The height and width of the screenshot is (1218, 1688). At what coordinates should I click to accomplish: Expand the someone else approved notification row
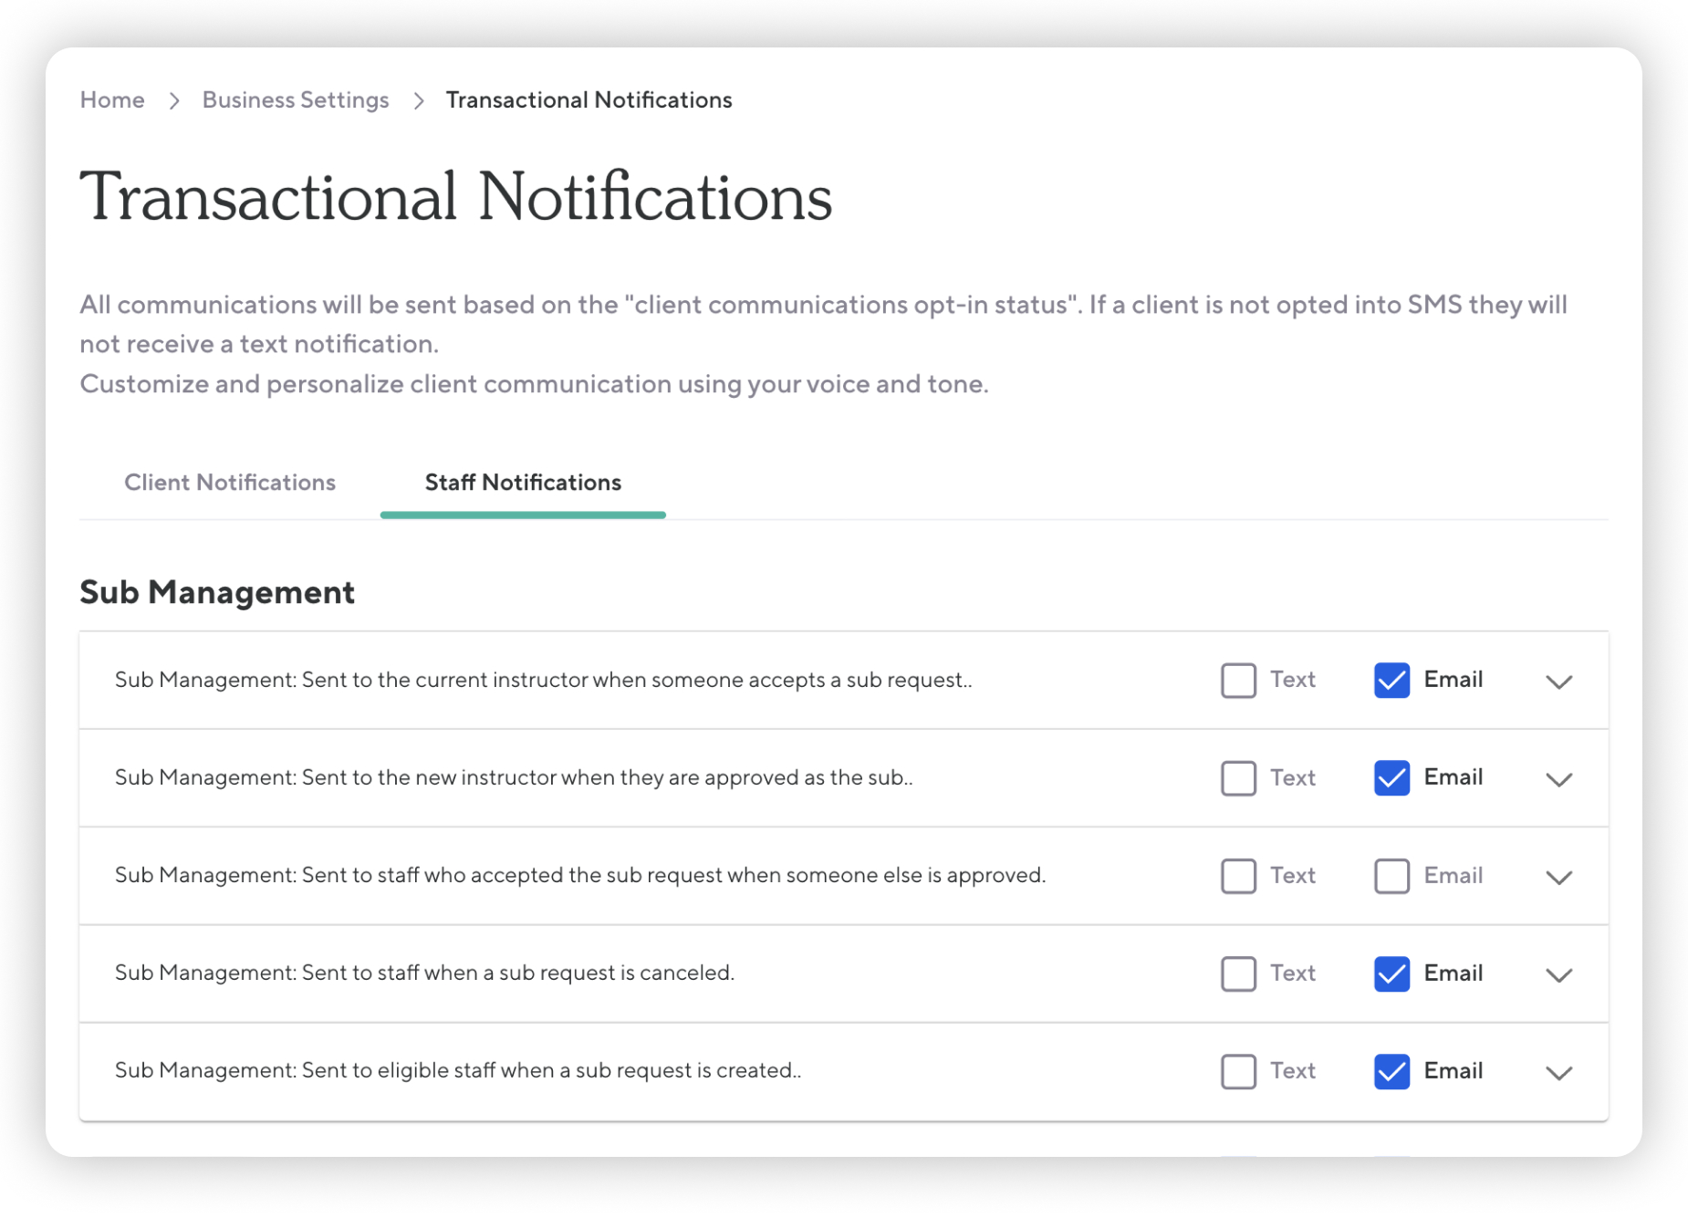pyautogui.click(x=1559, y=876)
